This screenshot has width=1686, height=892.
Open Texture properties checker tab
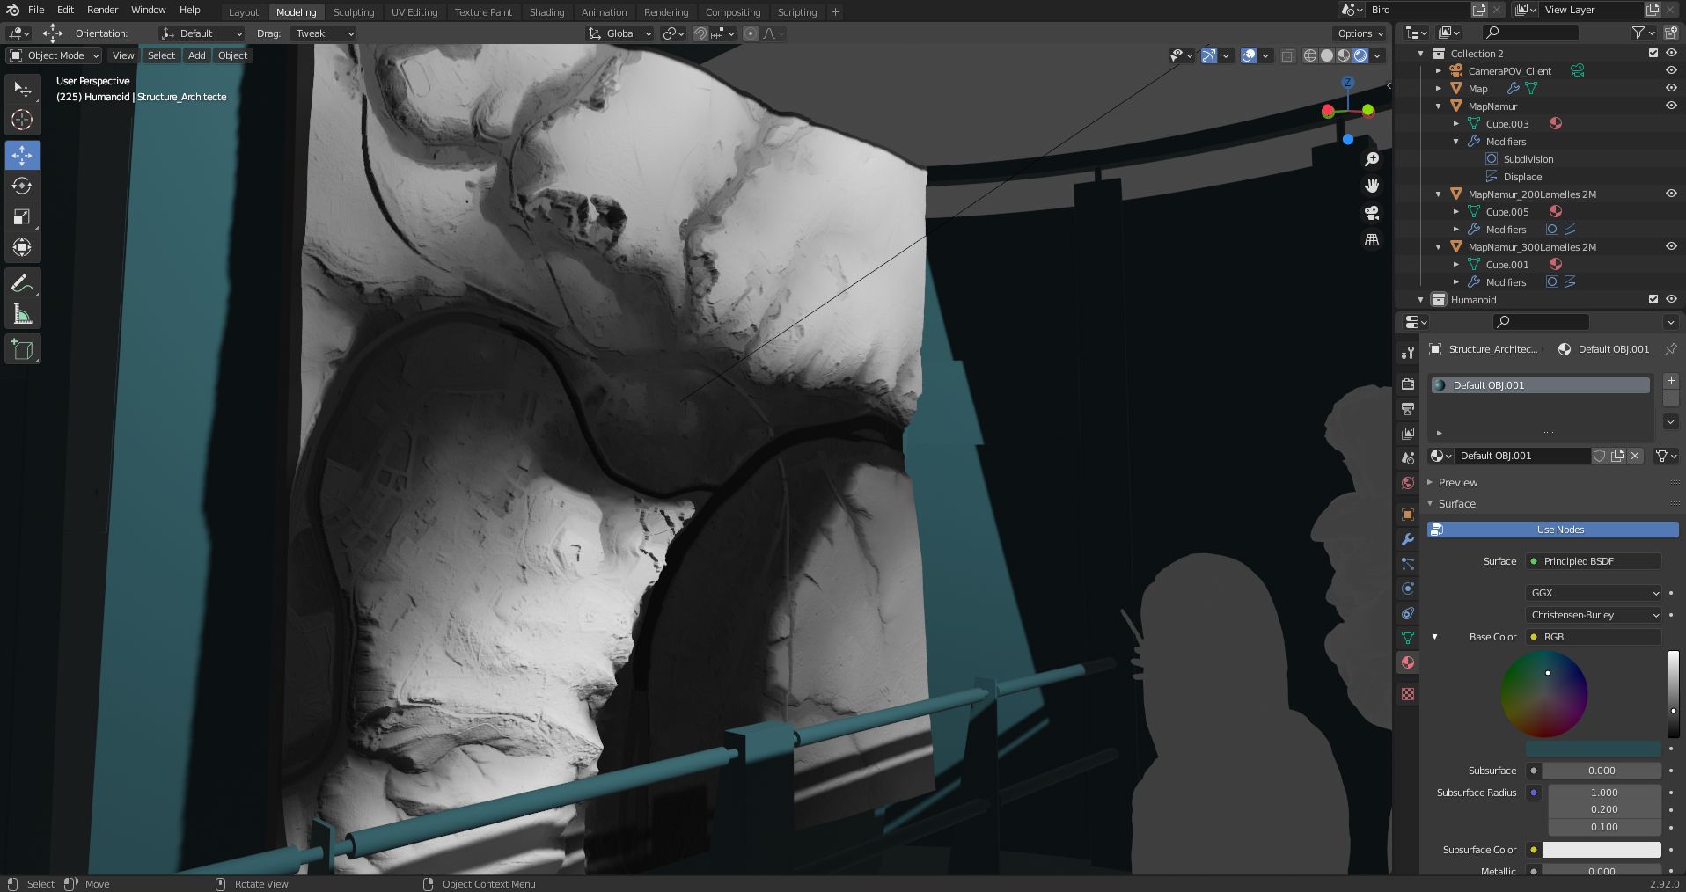pyautogui.click(x=1408, y=694)
